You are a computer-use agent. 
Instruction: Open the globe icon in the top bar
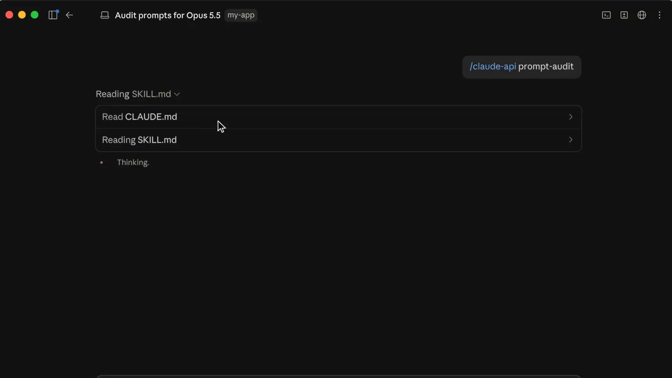pyautogui.click(x=642, y=15)
